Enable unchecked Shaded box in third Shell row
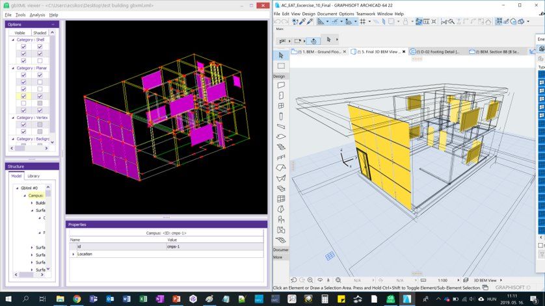This screenshot has height=306, width=545. 40,61
